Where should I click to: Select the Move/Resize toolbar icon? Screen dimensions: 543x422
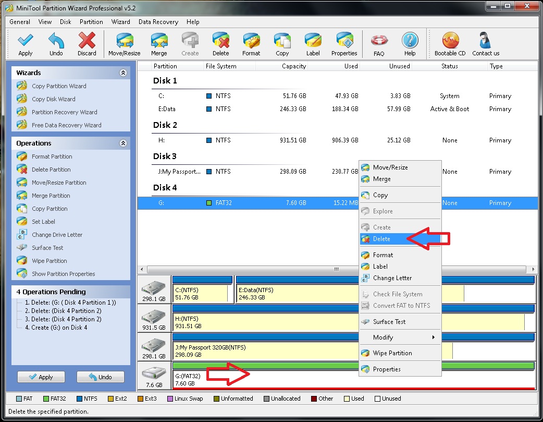pos(125,44)
